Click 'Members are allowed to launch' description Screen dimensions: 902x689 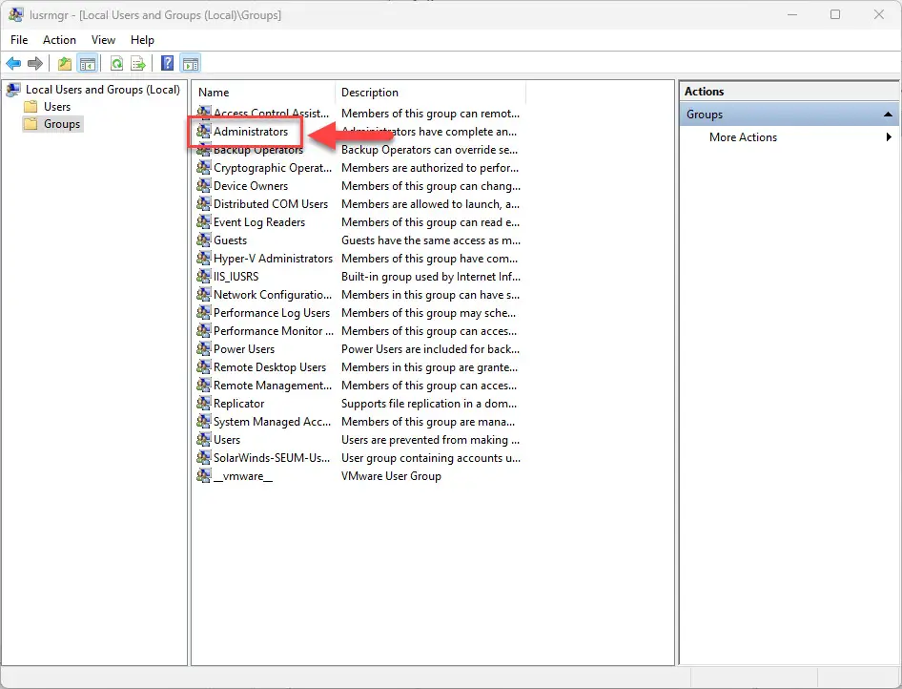(430, 204)
